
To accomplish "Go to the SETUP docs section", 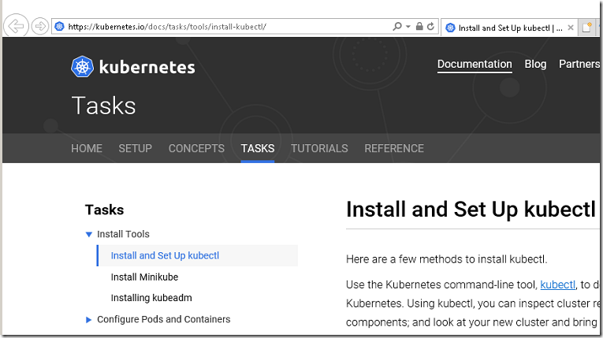I will pos(135,148).
